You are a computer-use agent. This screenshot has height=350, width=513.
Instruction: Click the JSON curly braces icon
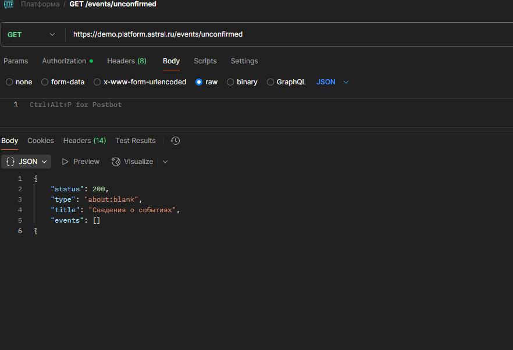pos(10,162)
